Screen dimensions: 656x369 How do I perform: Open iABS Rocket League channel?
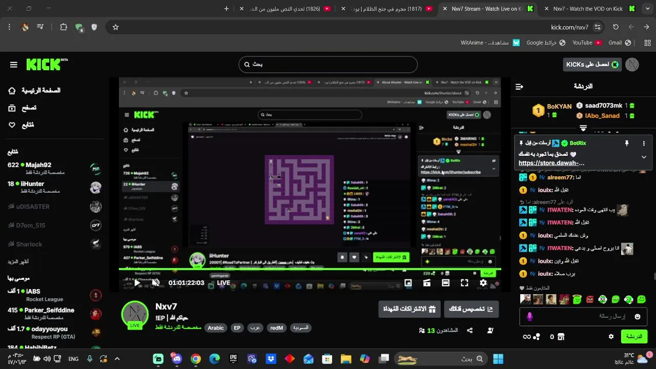55,295
